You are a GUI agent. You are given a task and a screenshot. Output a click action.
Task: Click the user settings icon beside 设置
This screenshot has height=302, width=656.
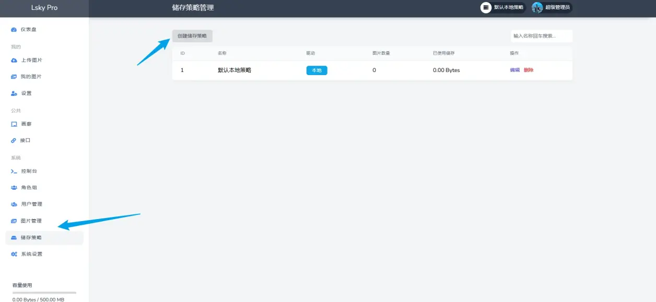(x=14, y=93)
